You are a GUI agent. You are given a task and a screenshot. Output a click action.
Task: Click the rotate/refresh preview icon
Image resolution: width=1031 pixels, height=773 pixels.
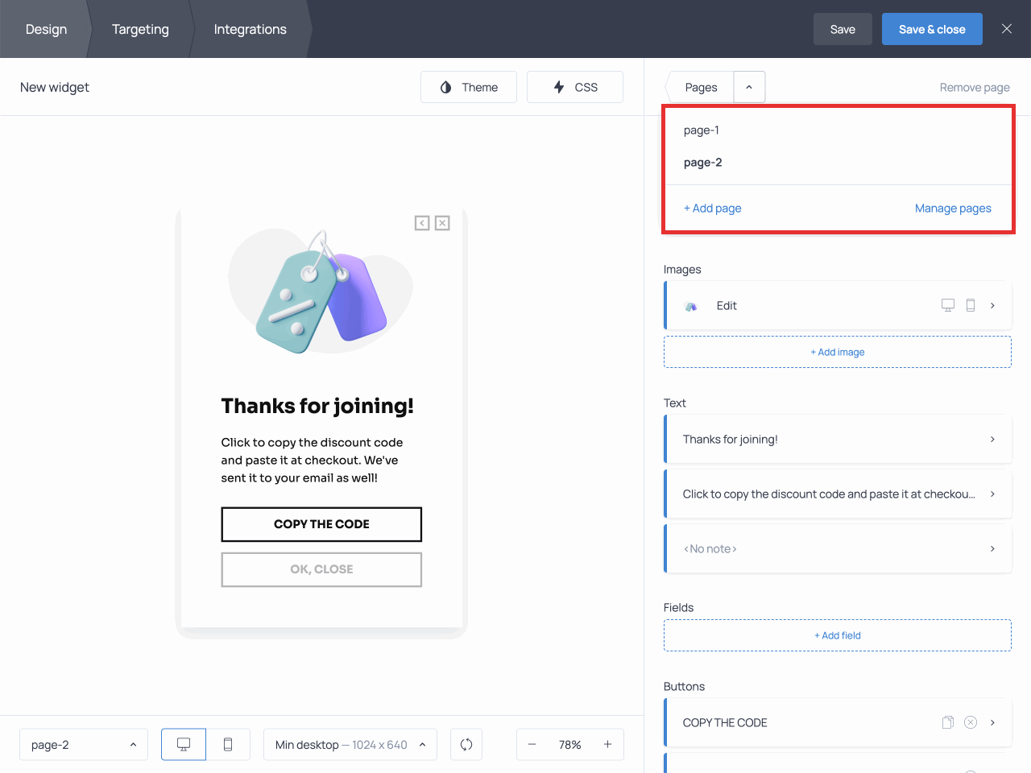point(466,745)
